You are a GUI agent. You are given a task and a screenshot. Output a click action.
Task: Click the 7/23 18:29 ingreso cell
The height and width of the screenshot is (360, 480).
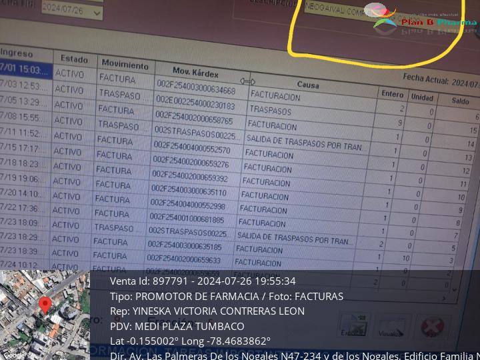tap(23, 236)
